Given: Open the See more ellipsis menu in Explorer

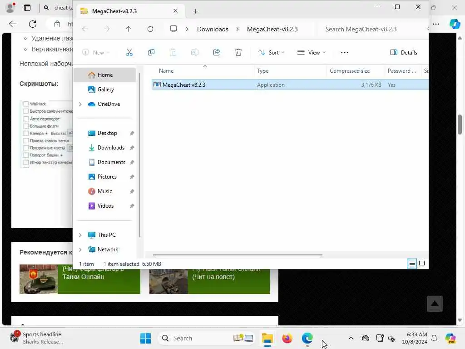Looking at the screenshot, I should [345, 53].
